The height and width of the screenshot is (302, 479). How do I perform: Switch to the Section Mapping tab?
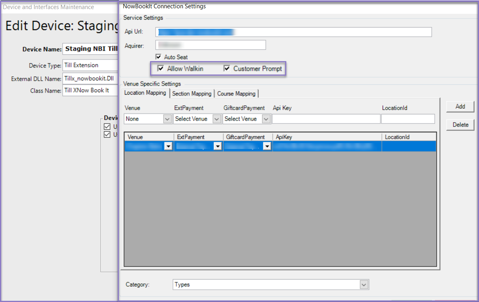[192, 94]
